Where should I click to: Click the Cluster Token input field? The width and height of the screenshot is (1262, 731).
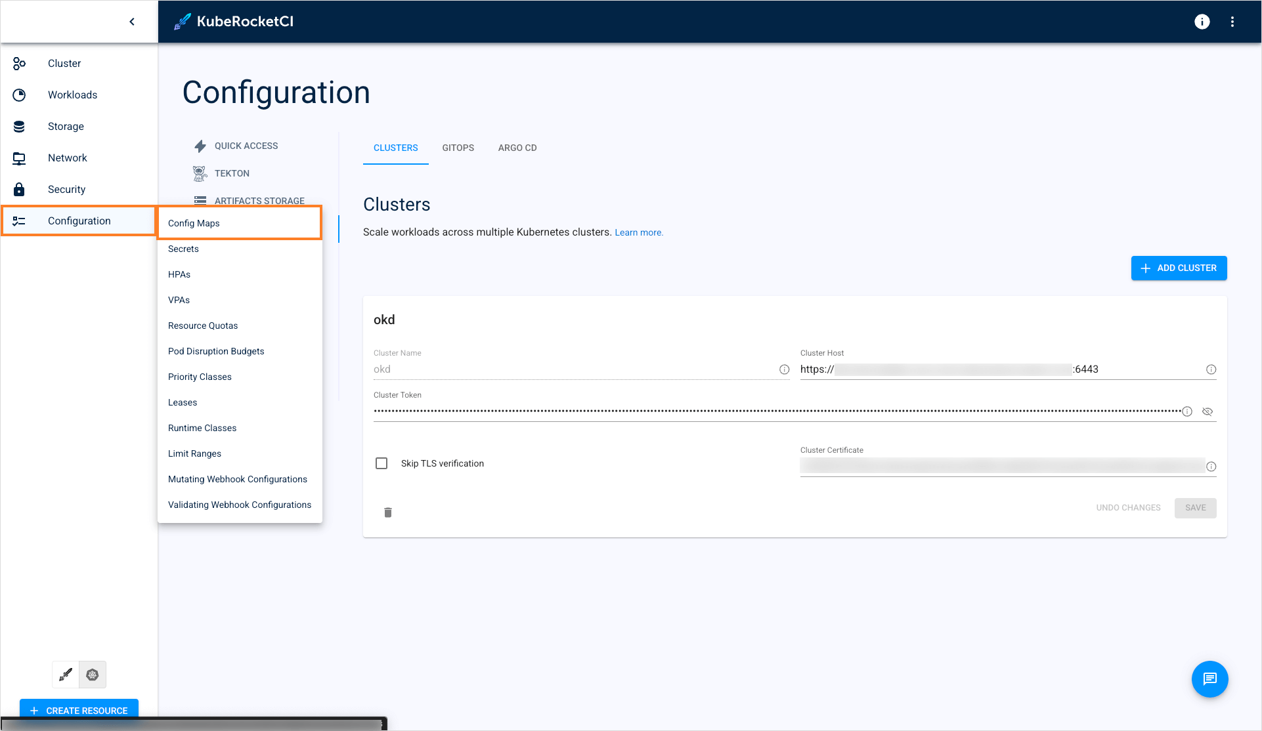pyautogui.click(x=775, y=411)
